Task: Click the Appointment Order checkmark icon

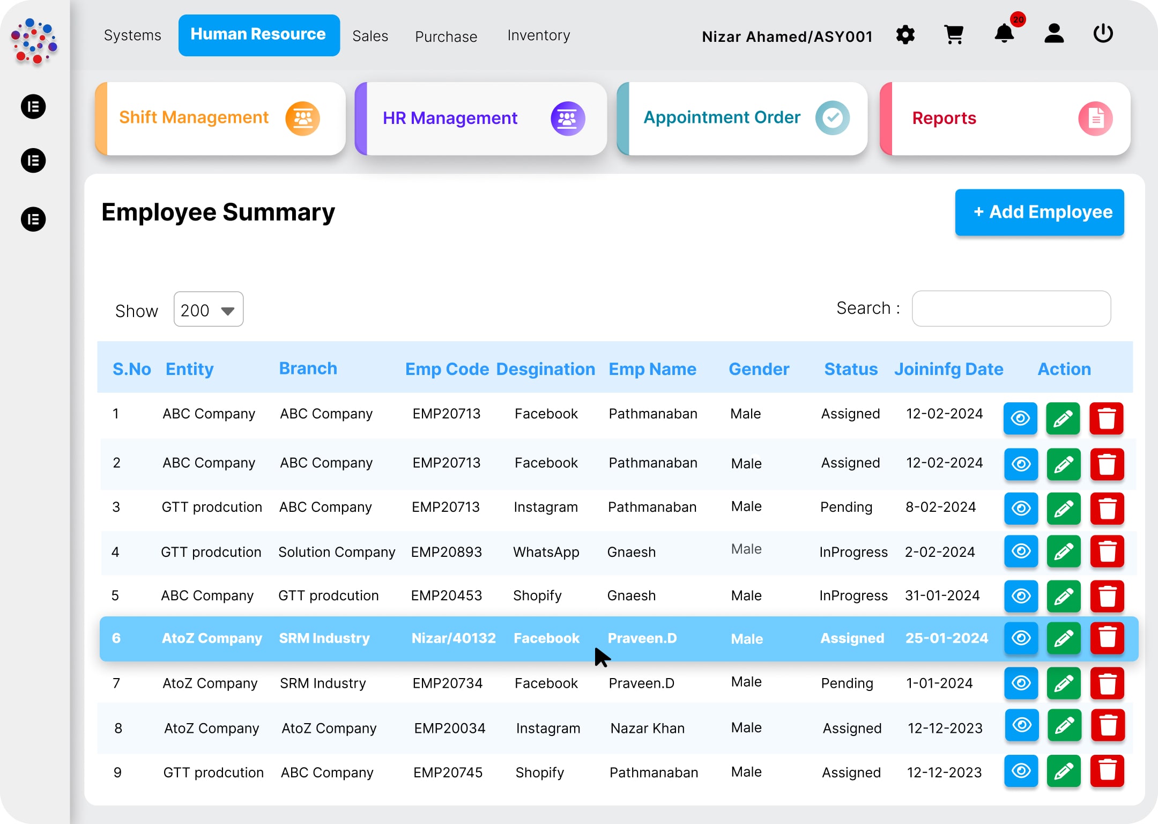Action: [x=832, y=117]
